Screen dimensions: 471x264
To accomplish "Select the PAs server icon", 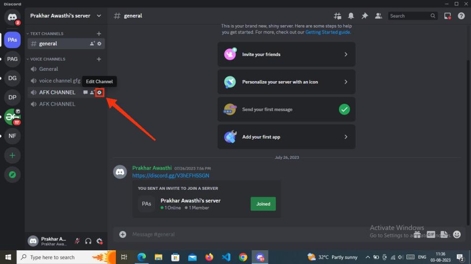I will coord(12,39).
